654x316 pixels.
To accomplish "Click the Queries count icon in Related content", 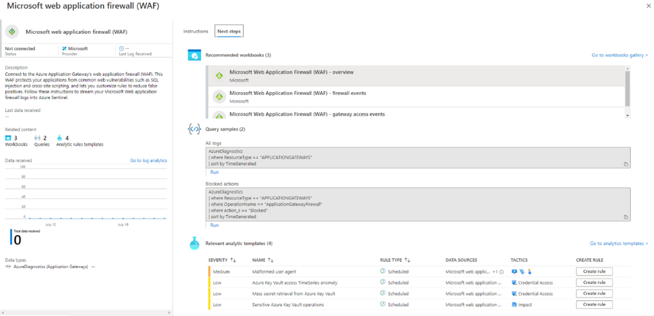I will [37, 138].
